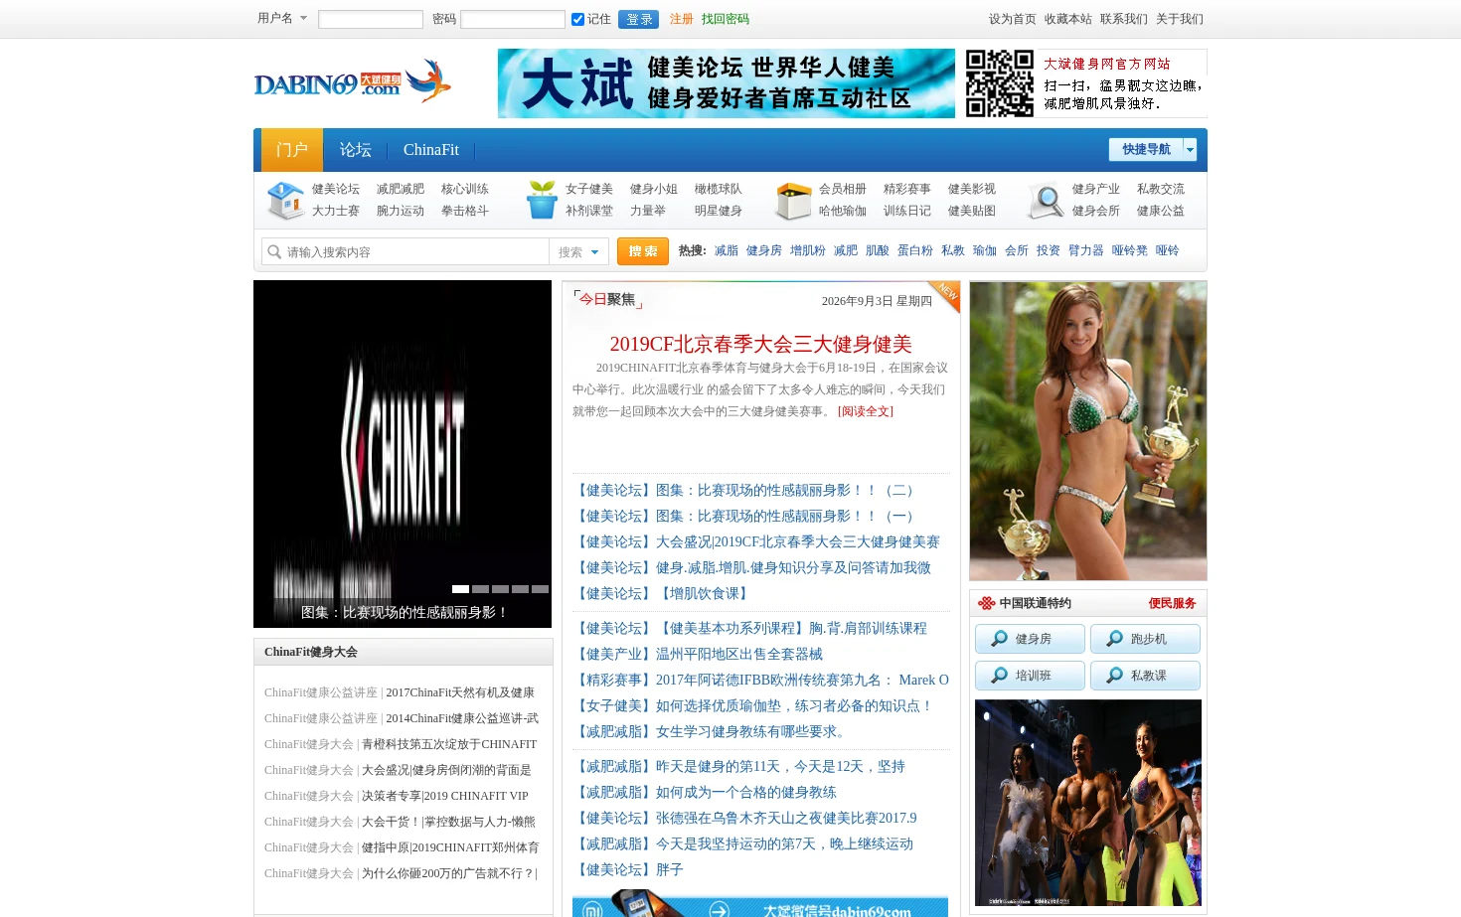Viewport: 1461px width, 917px height.
Task: Open the 搜索 type dropdown
Action: click(x=579, y=252)
